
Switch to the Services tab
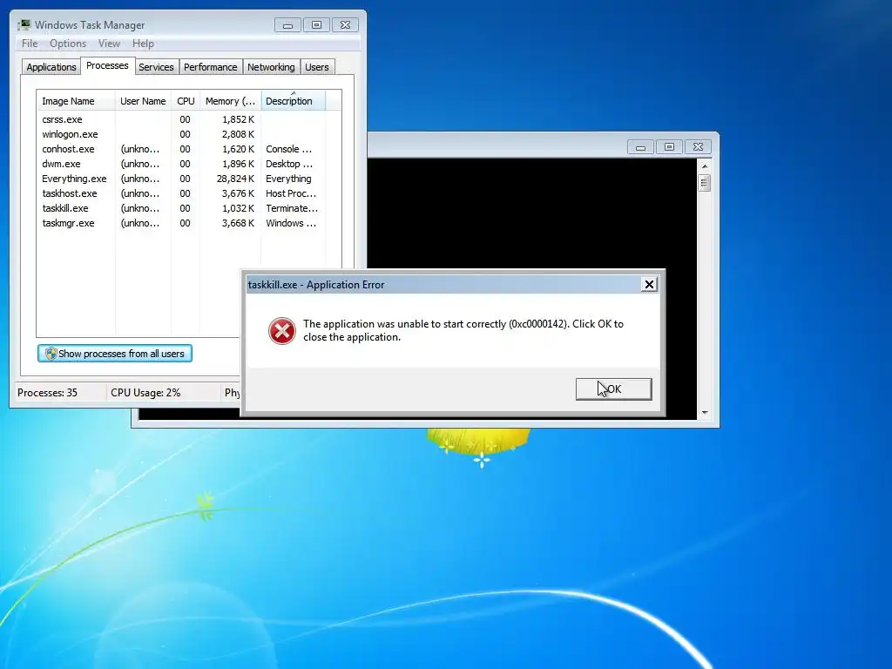156,67
